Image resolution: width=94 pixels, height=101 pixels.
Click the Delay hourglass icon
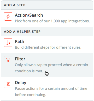pyautogui.click(x=8, y=84)
